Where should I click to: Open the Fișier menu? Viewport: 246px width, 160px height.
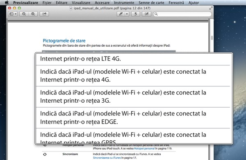(x=47, y=3)
